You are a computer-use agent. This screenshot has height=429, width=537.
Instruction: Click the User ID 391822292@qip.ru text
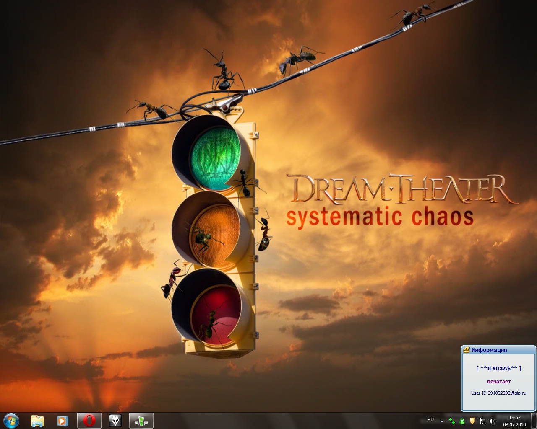click(x=498, y=393)
